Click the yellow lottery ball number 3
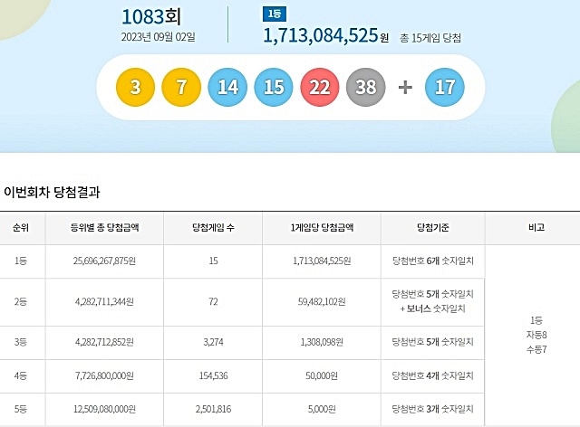The width and height of the screenshot is (580, 427). pos(135,87)
